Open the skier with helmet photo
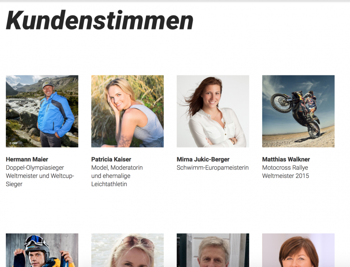Screen dimensions: 350x267 coord(42,250)
